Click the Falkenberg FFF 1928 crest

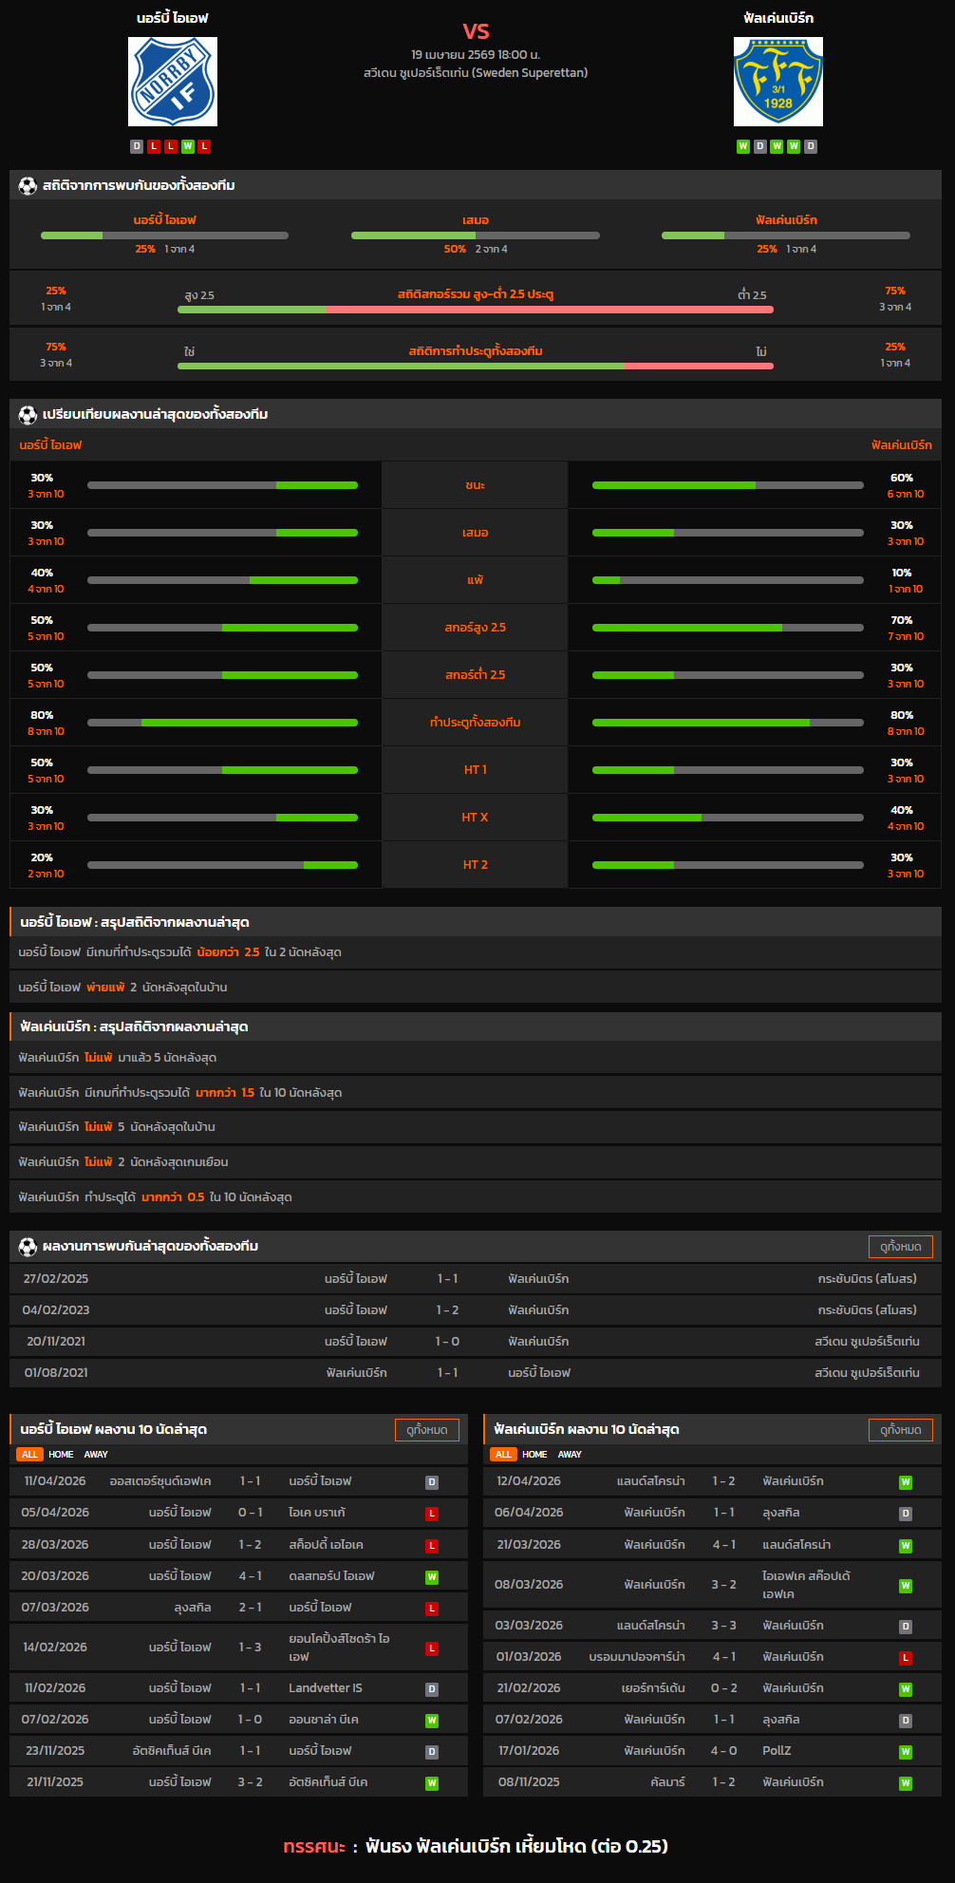coord(777,82)
